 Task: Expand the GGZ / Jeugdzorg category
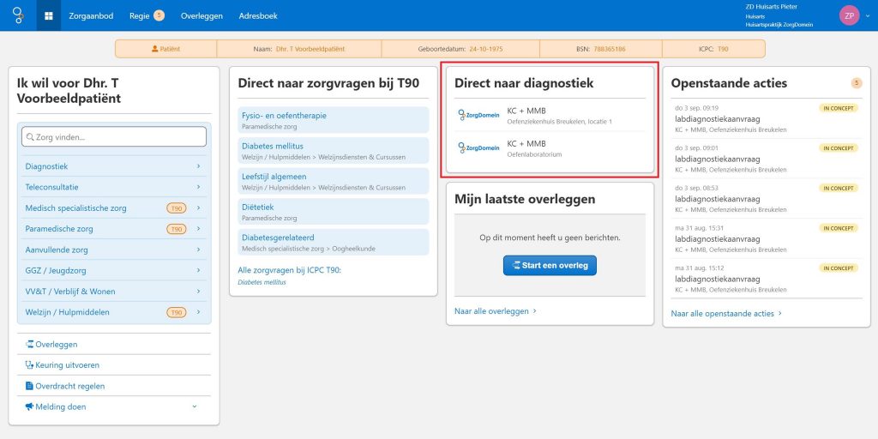pyautogui.click(x=113, y=270)
